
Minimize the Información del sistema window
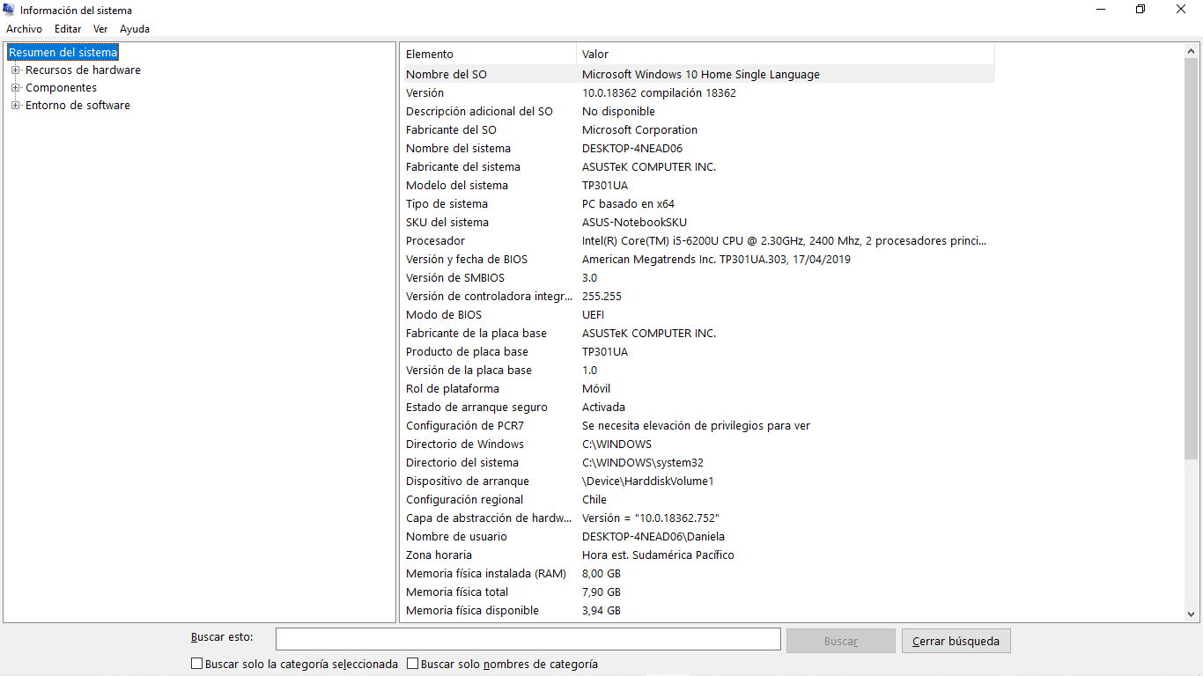coord(1102,10)
